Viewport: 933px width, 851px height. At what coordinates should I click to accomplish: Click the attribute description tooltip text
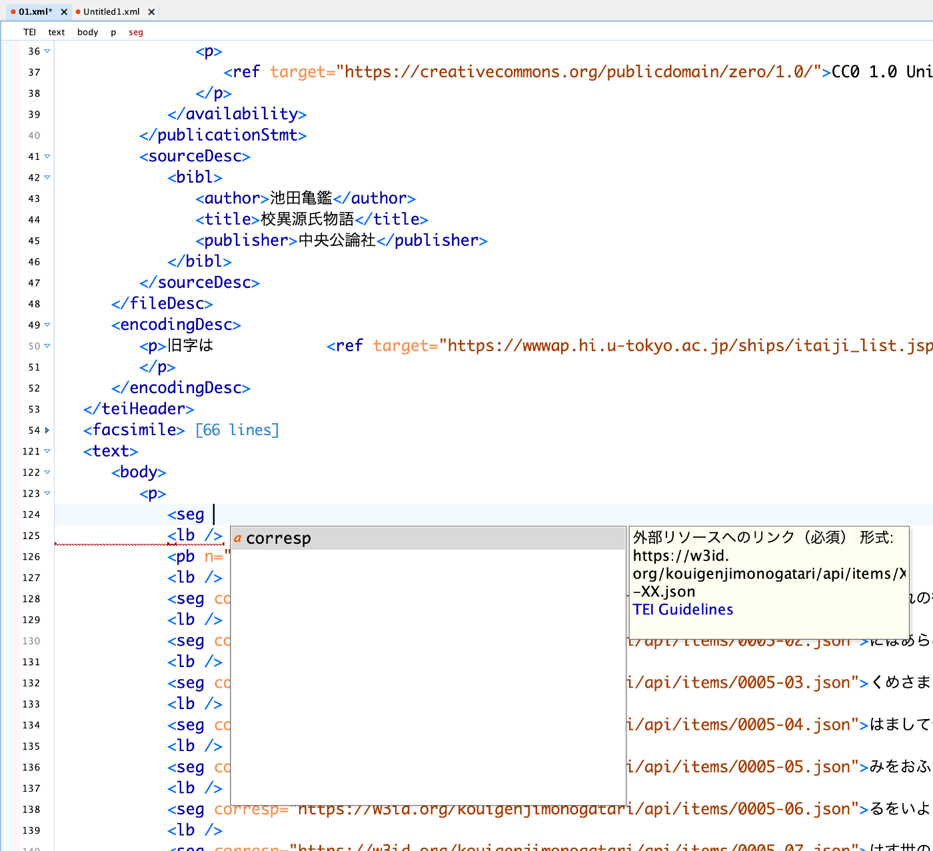pyautogui.click(x=768, y=564)
